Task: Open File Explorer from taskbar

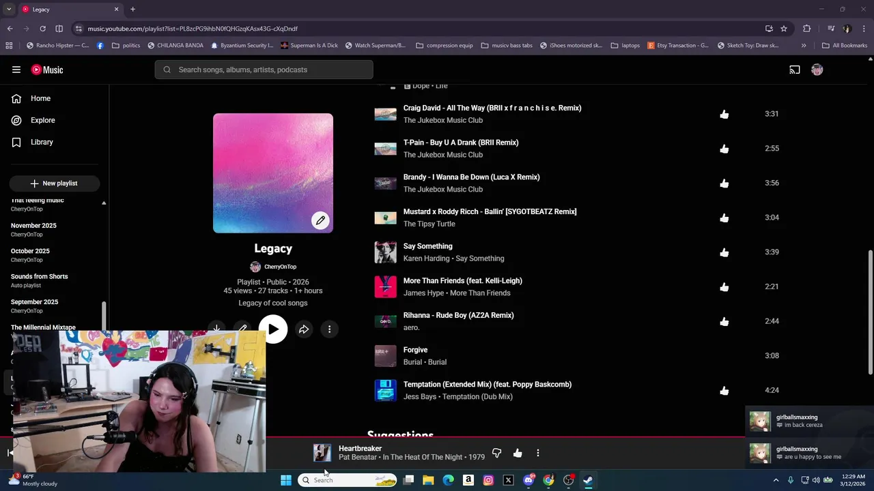Action: pyautogui.click(x=428, y=480)
